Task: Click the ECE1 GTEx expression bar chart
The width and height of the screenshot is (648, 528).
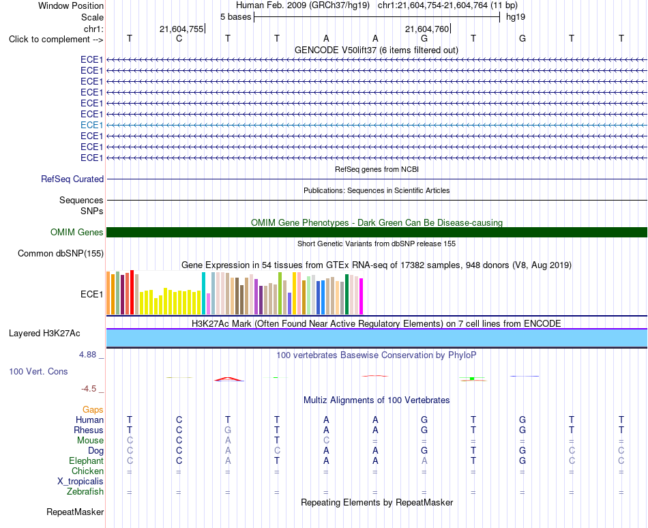Action: coord(235,293)
